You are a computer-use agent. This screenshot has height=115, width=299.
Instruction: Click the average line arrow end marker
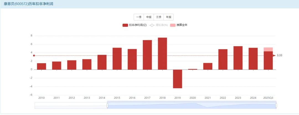click(x=274, y=55)
